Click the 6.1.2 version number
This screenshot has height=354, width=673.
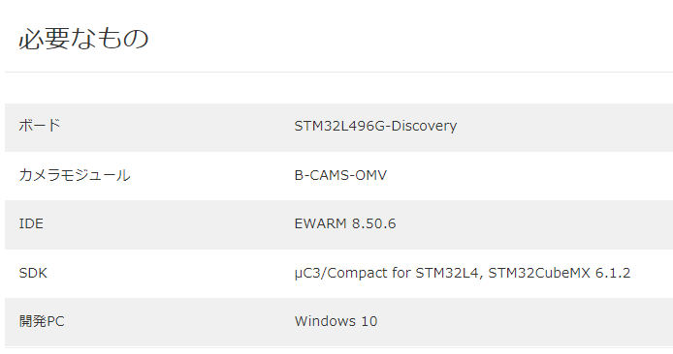[613, 273]
